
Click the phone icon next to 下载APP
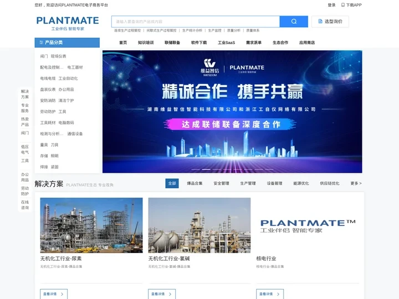coord(343,5)
